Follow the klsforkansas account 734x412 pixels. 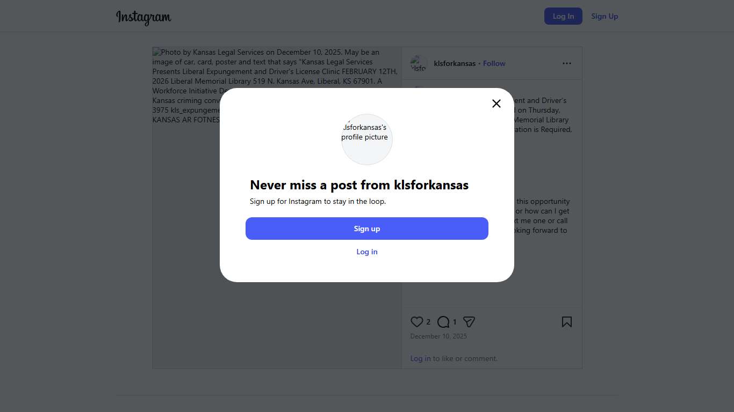coord(494,63)
